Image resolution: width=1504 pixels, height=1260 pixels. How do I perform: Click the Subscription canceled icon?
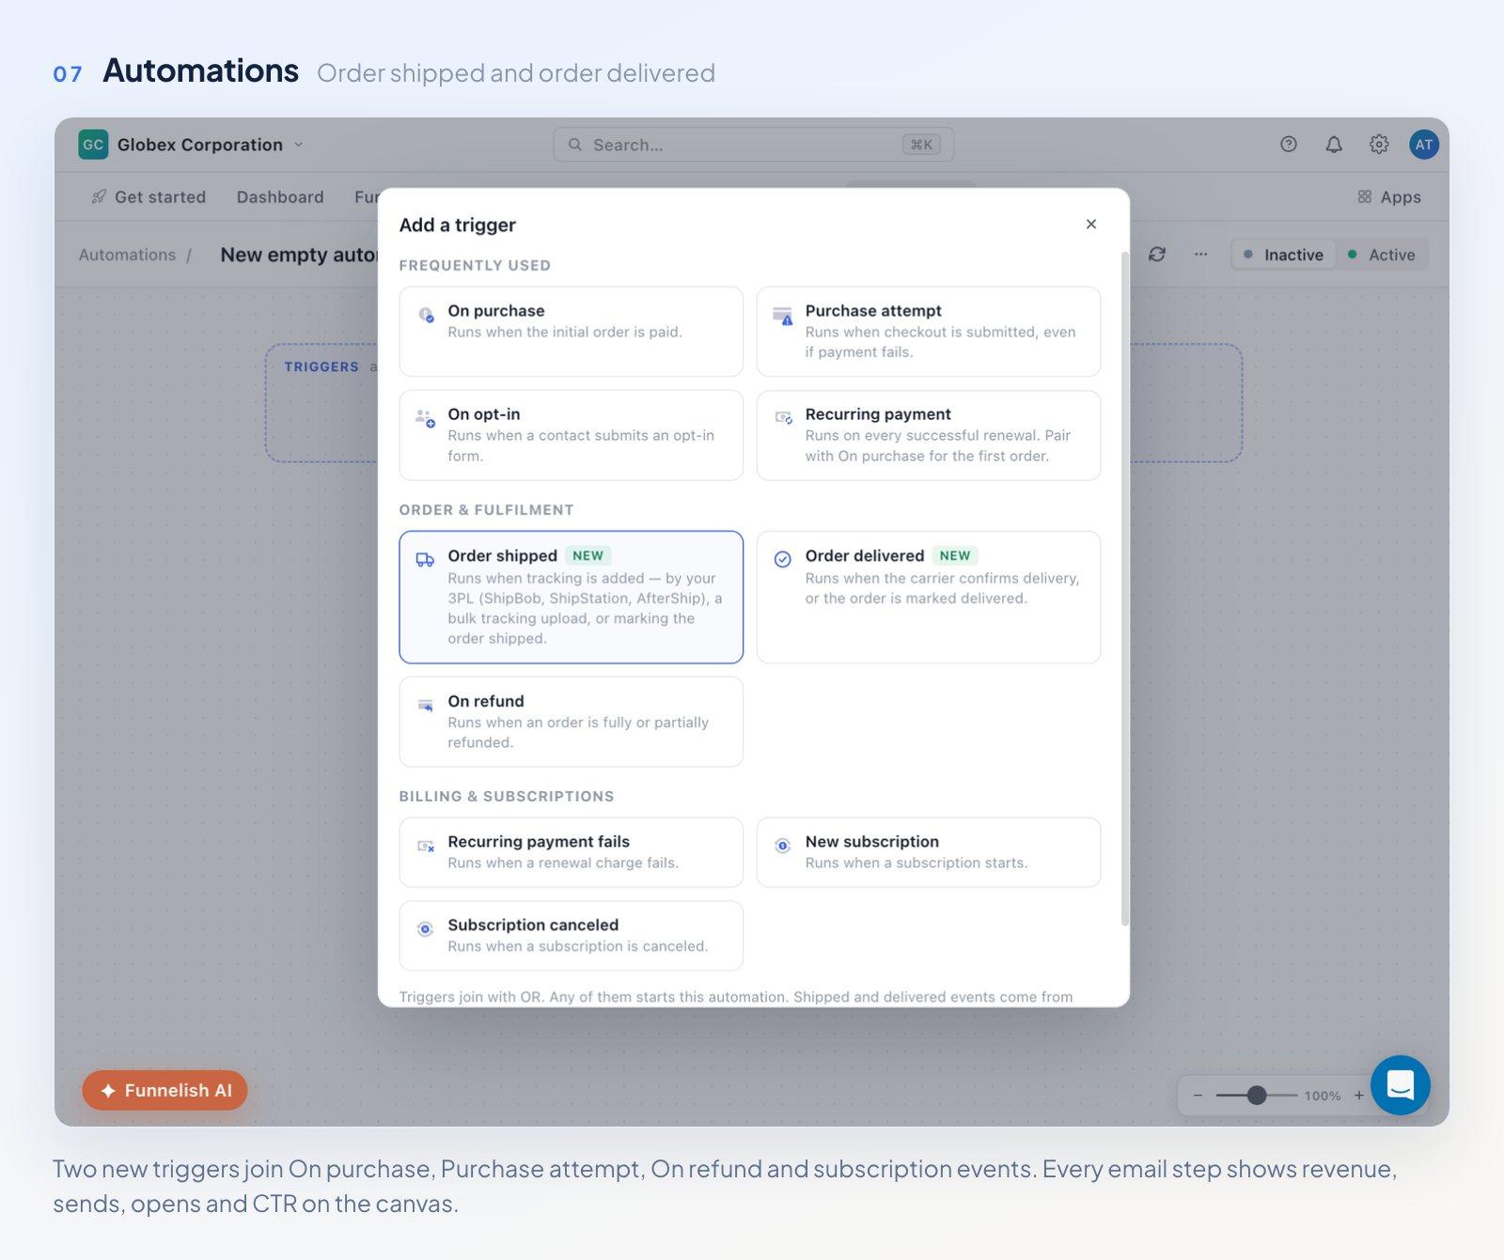coord(425,928)
